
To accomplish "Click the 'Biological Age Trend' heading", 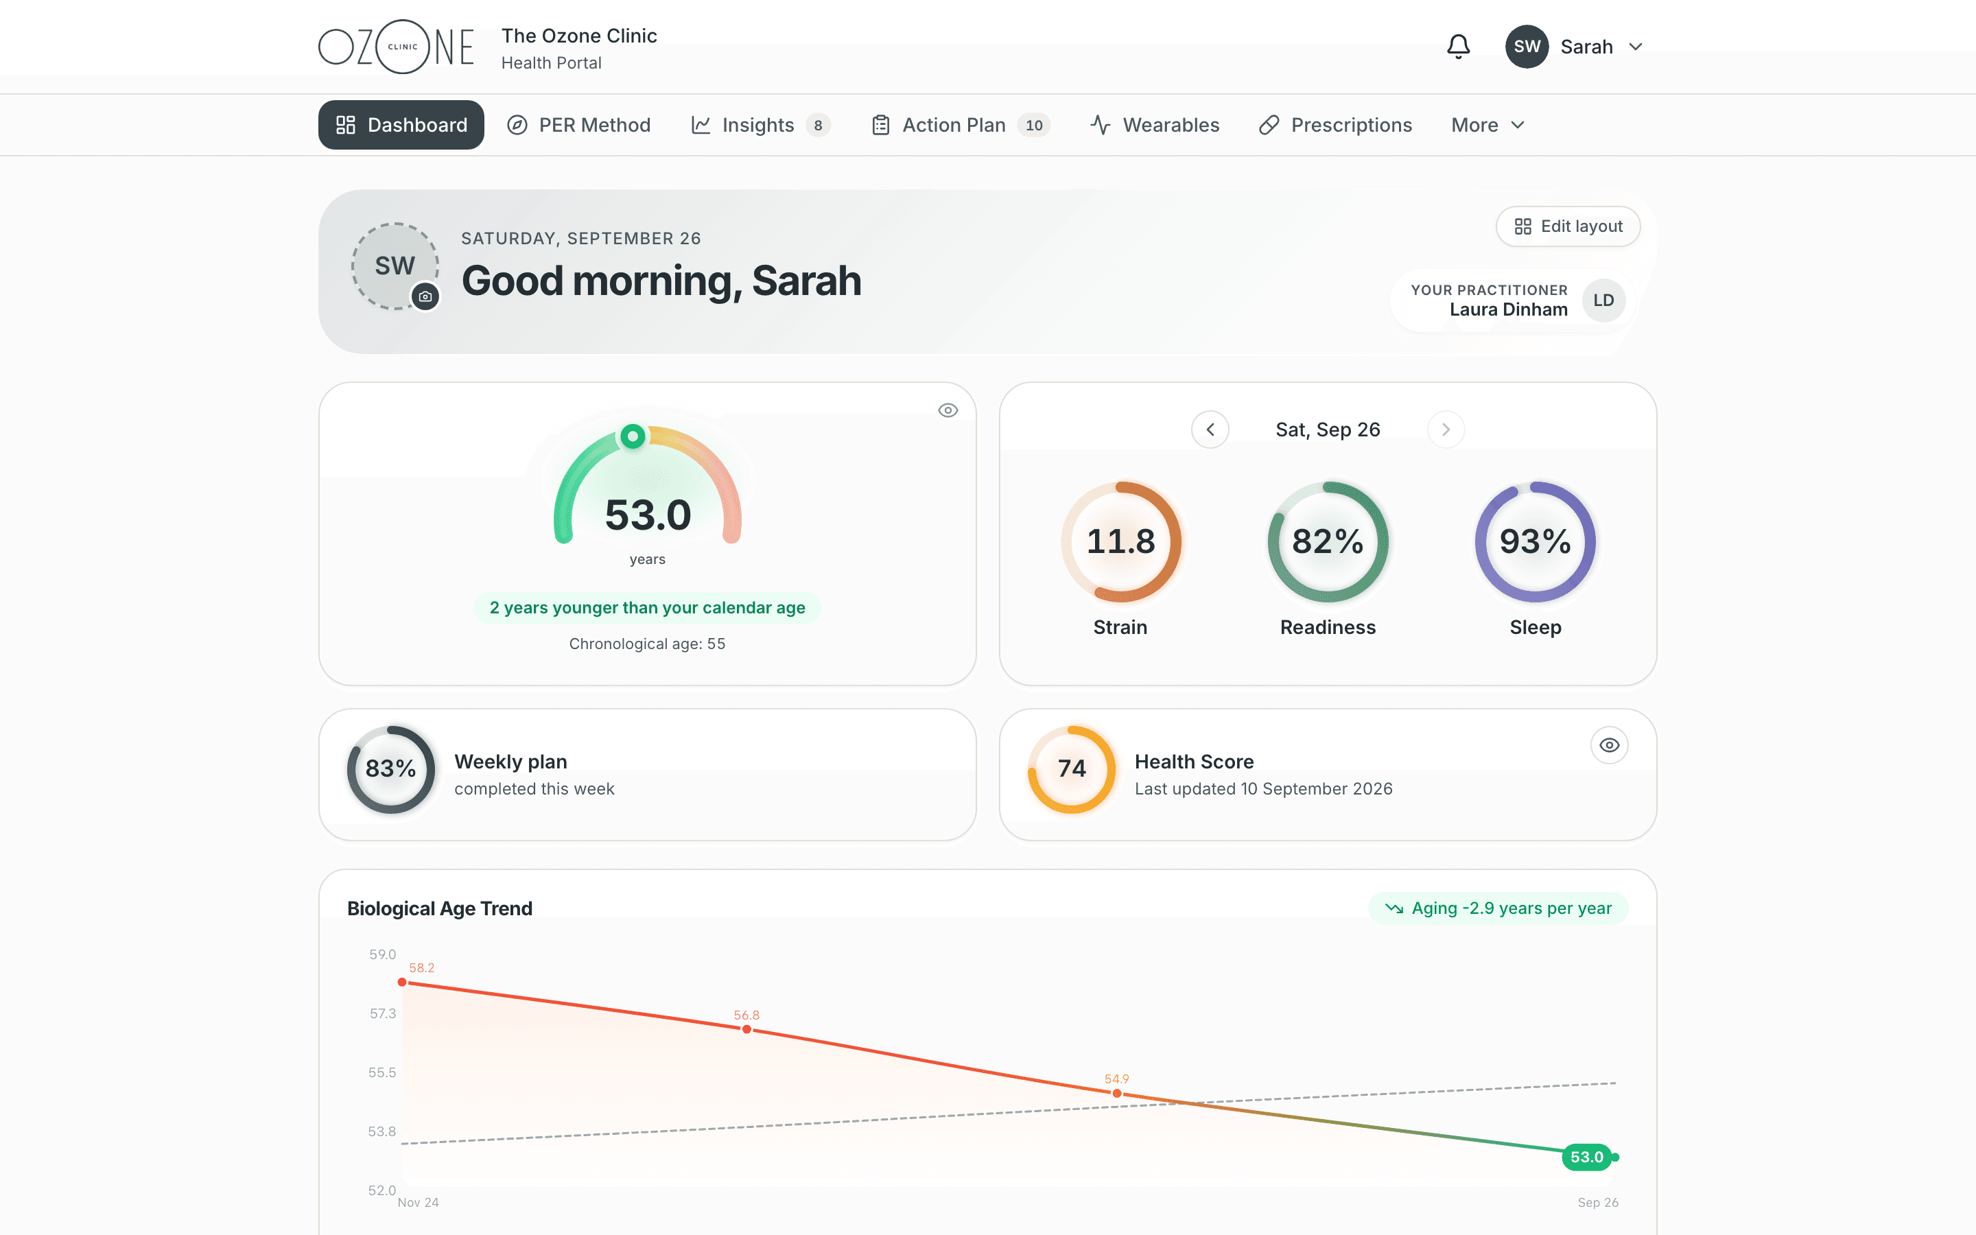I will [x=439, y=908].
